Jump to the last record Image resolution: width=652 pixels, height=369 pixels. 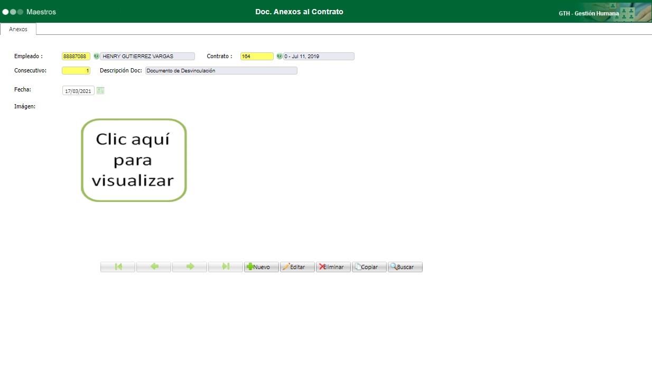(x=225, y=266)
